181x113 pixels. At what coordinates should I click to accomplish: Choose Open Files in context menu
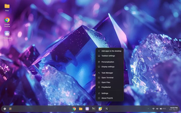110,82
